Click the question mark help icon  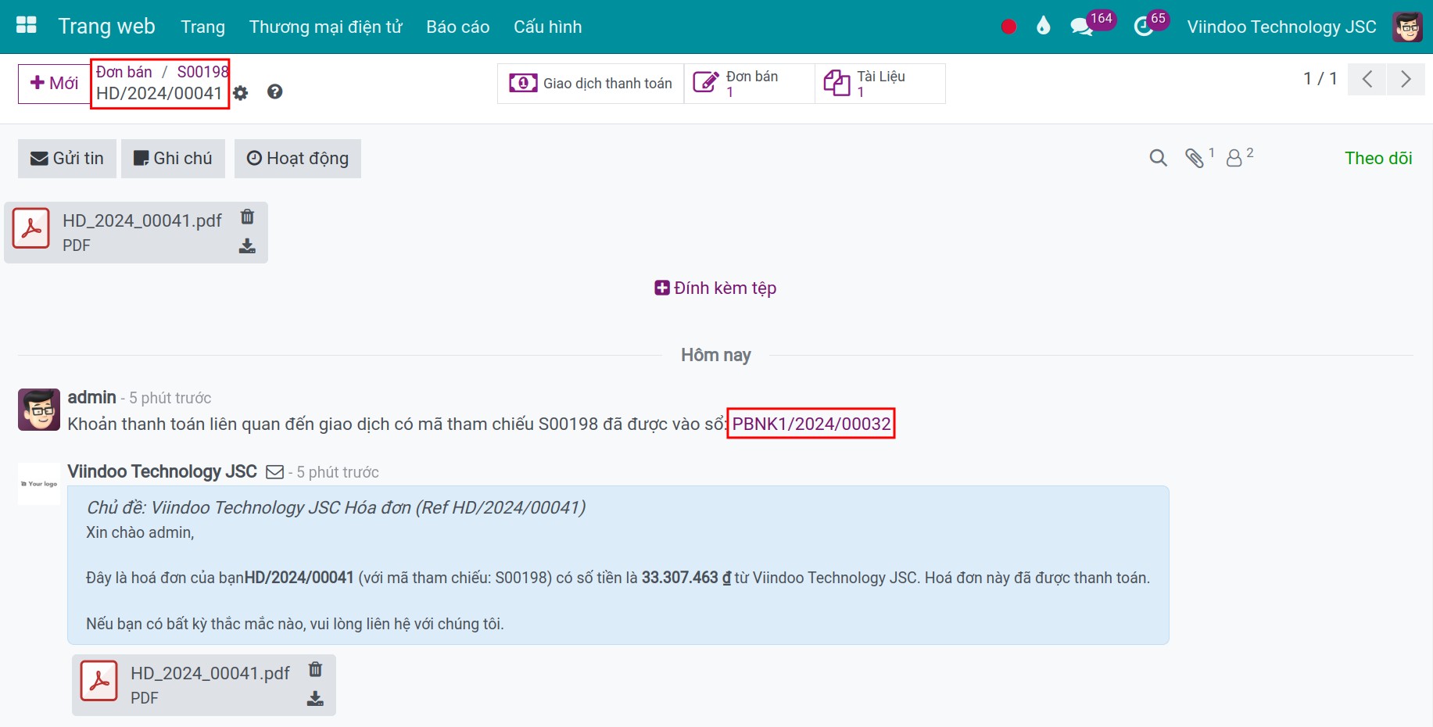click(274, 91)
